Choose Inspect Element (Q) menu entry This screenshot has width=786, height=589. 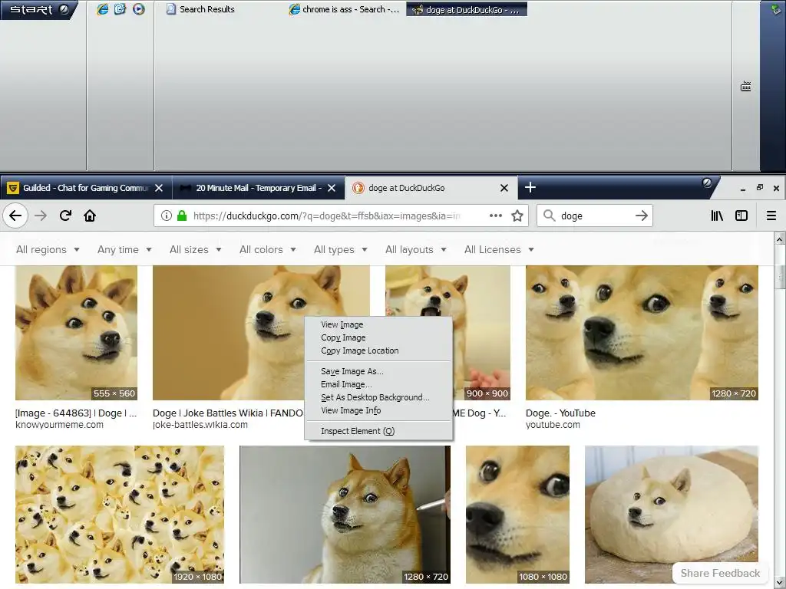378,431
